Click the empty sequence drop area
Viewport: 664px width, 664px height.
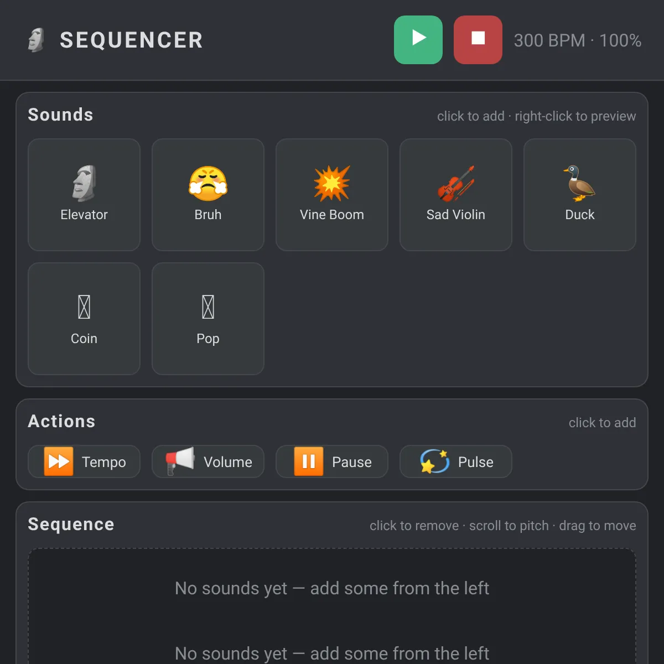(332, 606)
